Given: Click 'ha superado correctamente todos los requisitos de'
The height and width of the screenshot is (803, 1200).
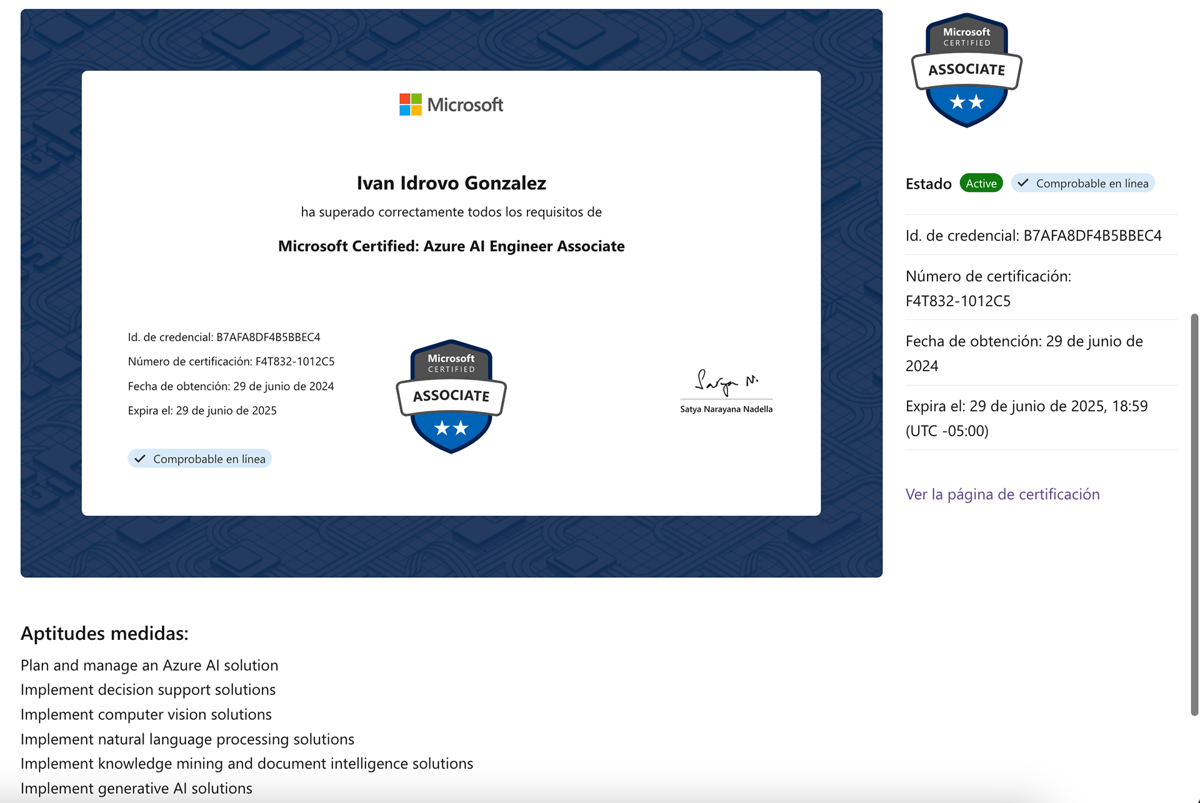Looking at the screenshot, I should (451, 212).
